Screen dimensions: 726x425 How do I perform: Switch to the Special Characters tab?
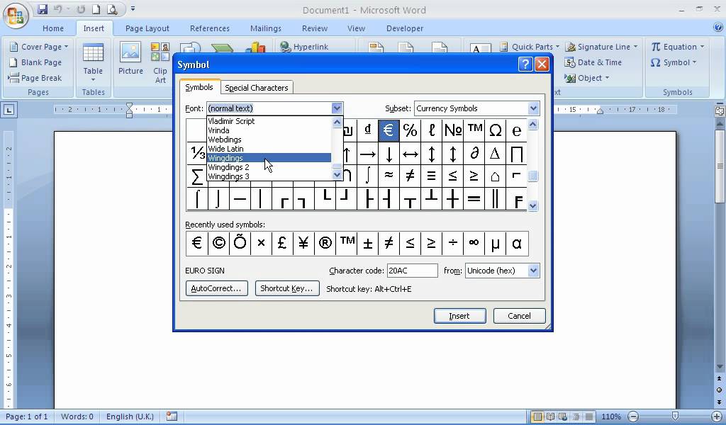click(x=257, y=87)
